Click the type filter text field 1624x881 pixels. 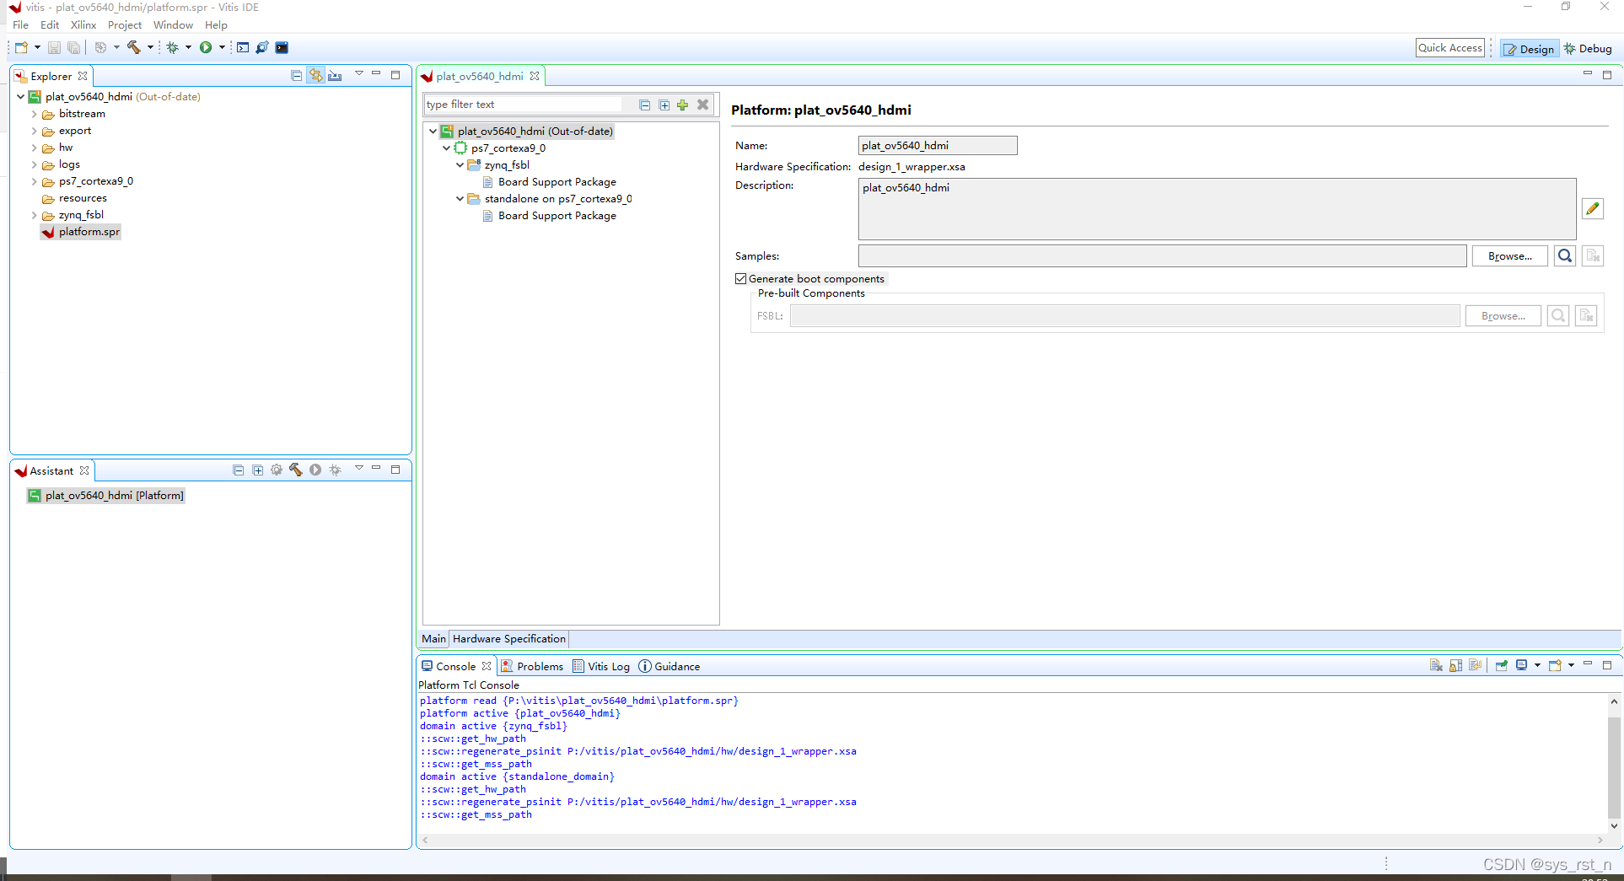(523, 105)
